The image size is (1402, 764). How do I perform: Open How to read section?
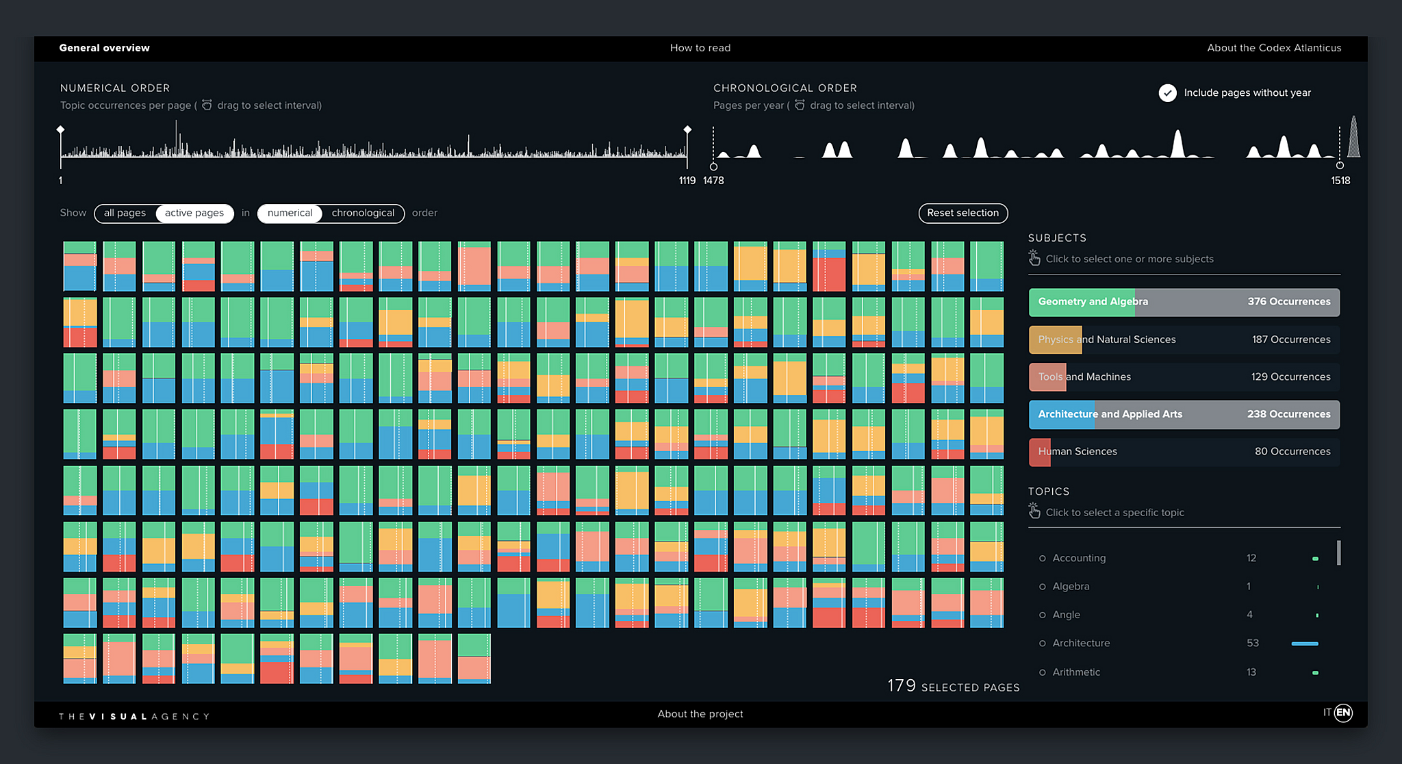(700, 48)
